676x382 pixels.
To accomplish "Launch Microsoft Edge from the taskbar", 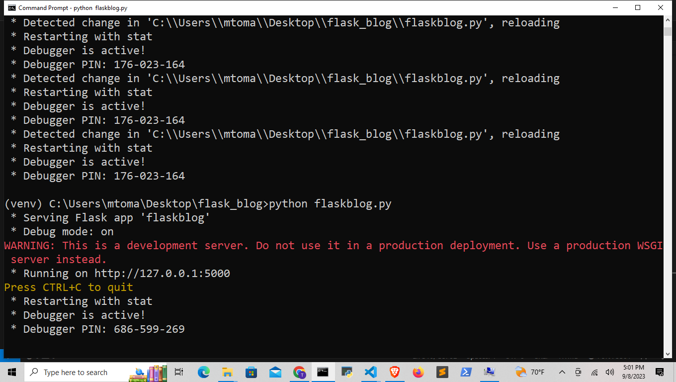I will [203, 372].
